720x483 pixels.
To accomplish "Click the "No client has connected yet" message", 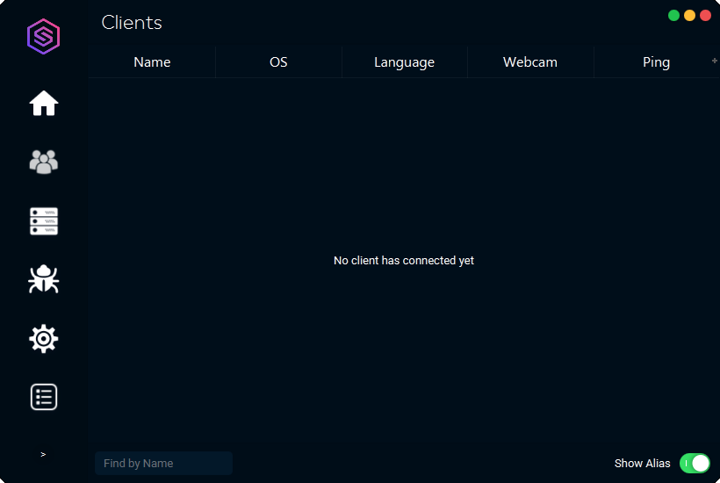I will (404, 261).
